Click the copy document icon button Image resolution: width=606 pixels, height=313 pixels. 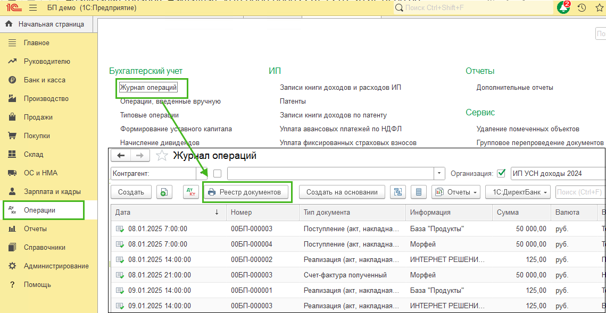pos(164,192)
